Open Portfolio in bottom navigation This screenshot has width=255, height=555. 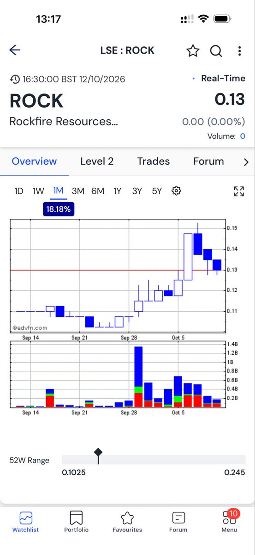[x=76, y=522]
